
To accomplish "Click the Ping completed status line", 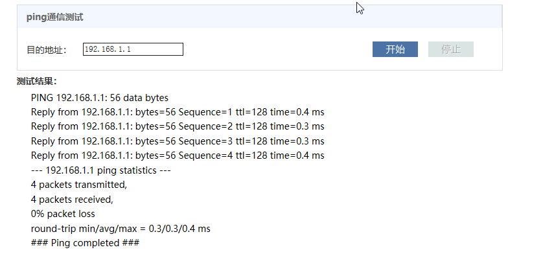I will click(x=85, y=242).
